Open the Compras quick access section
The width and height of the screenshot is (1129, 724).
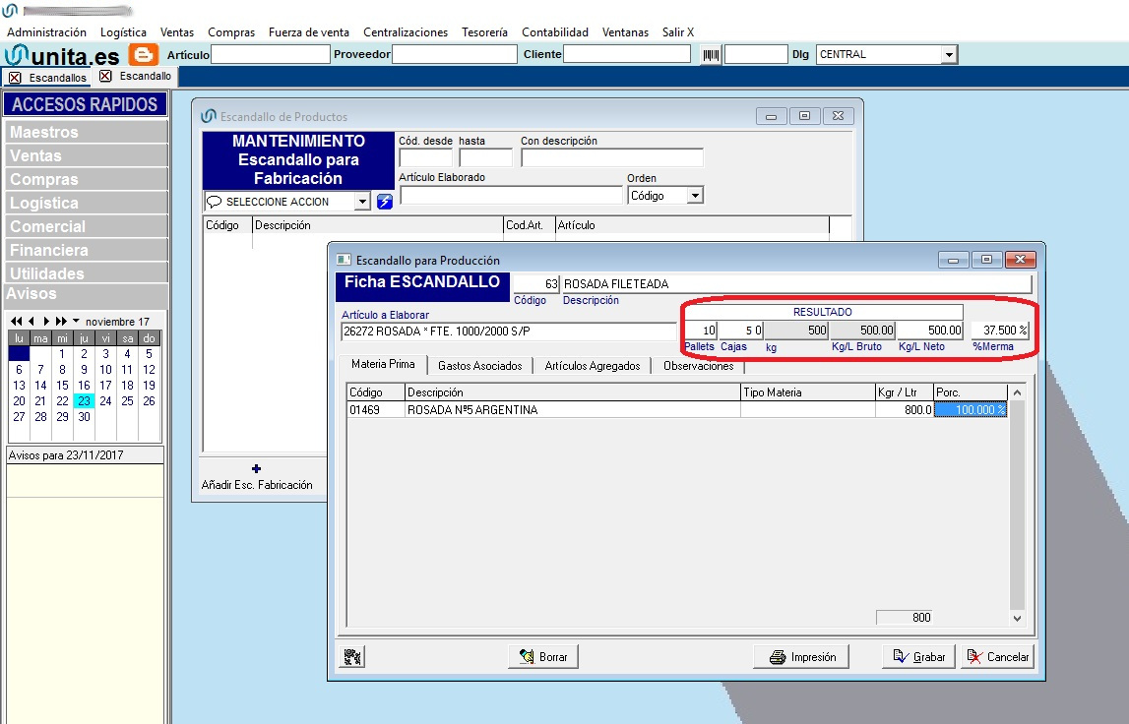(x=86, y=179)
